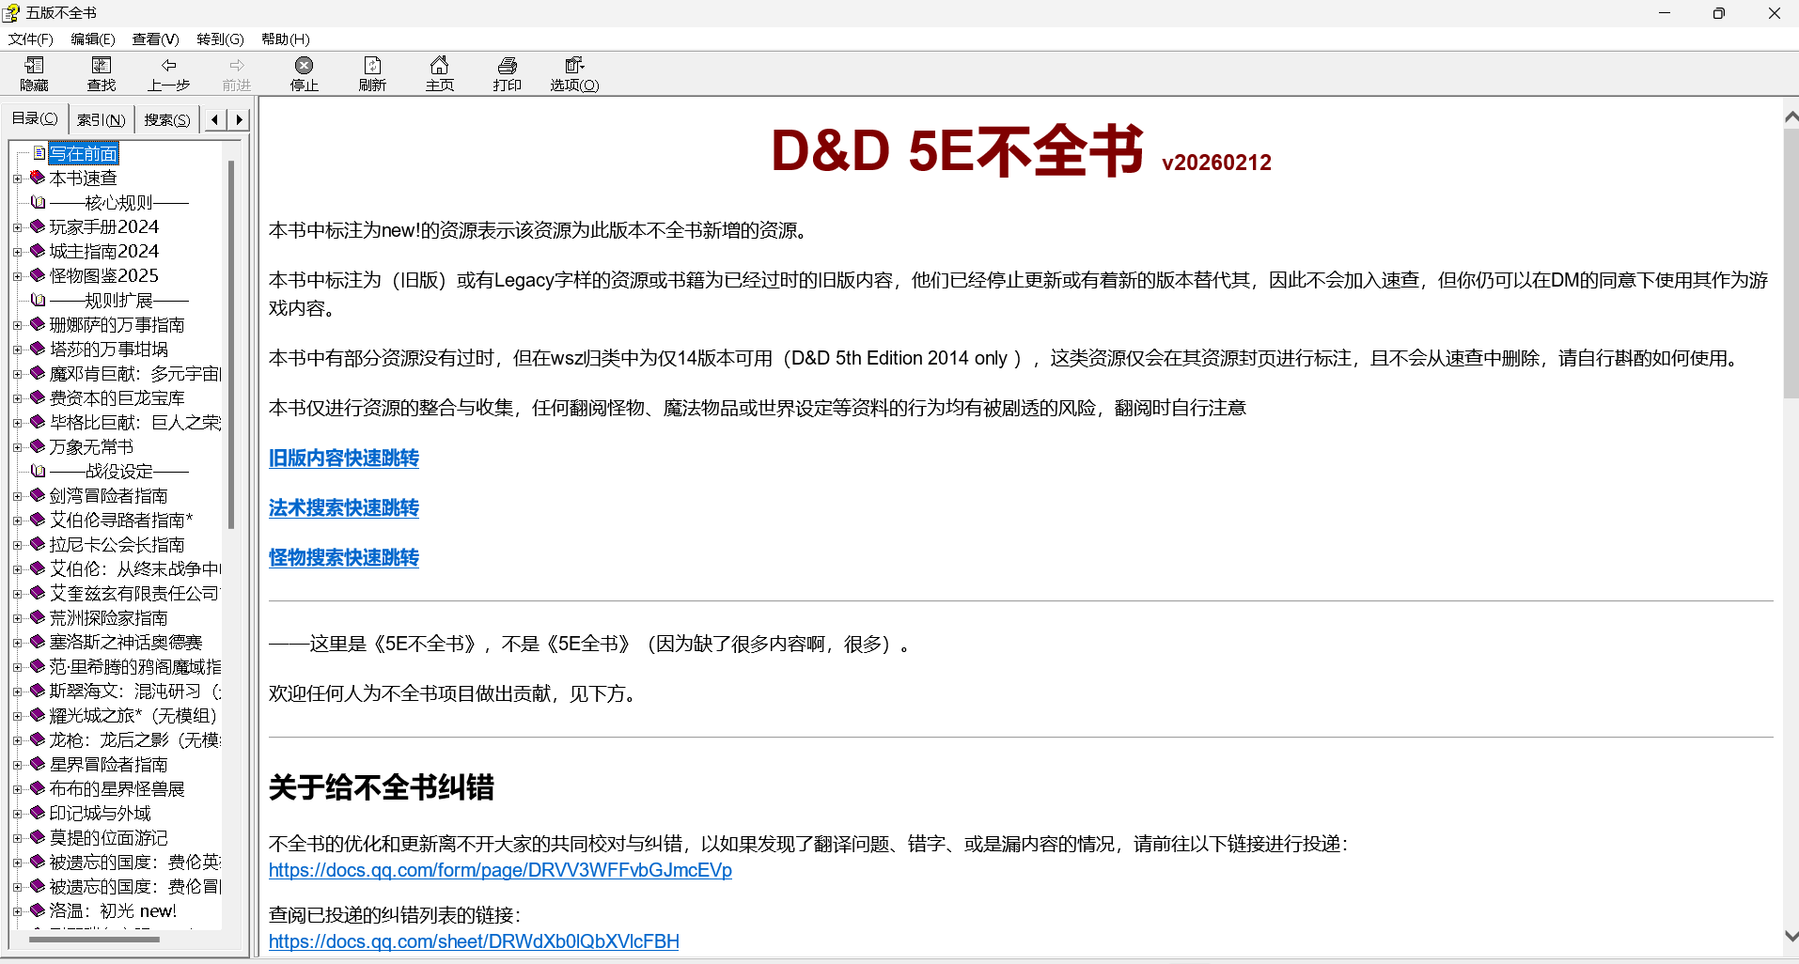Click the content scrollbar up arrow
Screen dimensions: 1799x964
coord(1791,117)
